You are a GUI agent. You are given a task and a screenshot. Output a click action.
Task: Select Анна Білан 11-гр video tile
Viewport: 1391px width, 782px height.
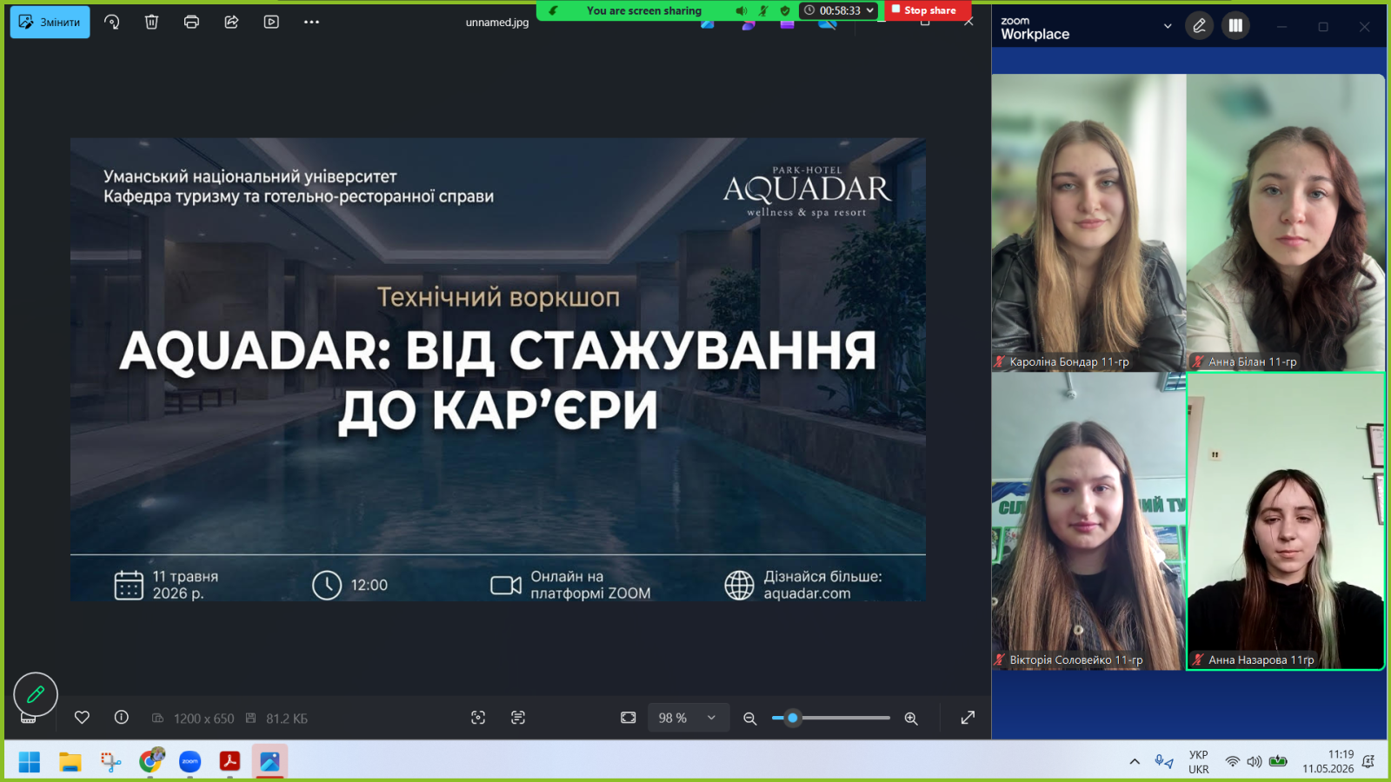[1286, 222]
